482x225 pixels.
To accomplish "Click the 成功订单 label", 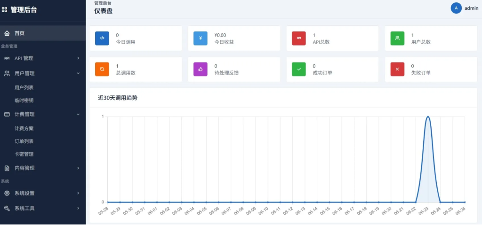I will click(322, 73).
